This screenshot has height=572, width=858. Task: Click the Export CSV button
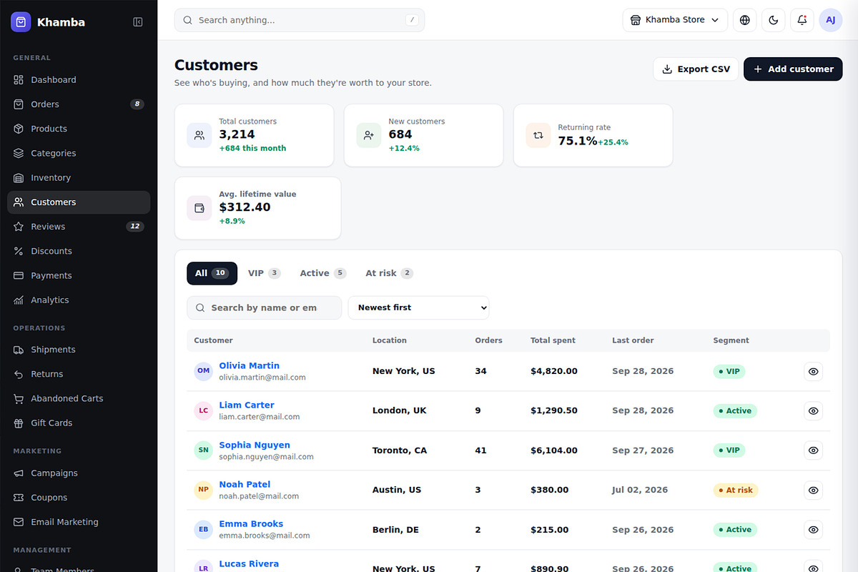[x=696, y=69]
